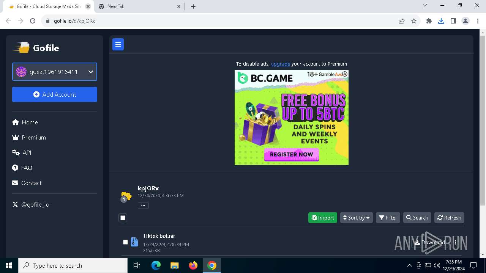This screenshot has height=273, width=486.
Task: Open the FAQ sidebar item
Action: point(22,168)
